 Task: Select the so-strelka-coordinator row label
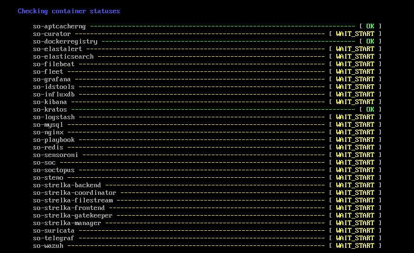tap(74, 193)
